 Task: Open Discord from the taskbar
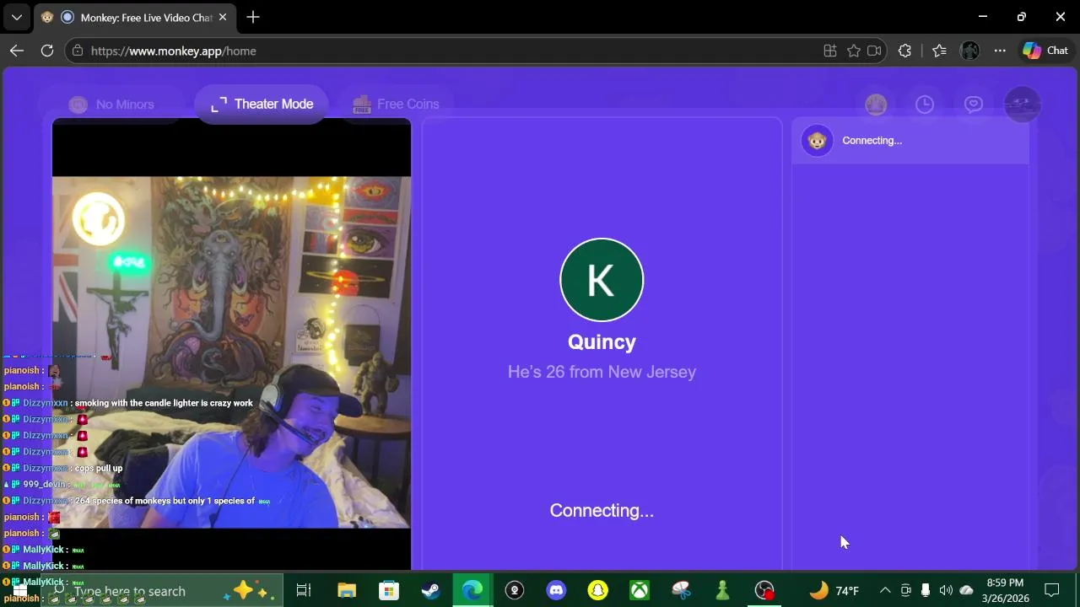coord(556,591)
